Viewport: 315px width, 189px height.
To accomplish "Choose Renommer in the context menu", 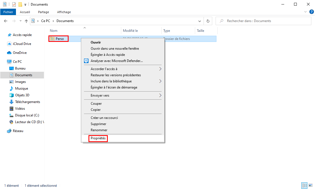I will tap(123, 130).
